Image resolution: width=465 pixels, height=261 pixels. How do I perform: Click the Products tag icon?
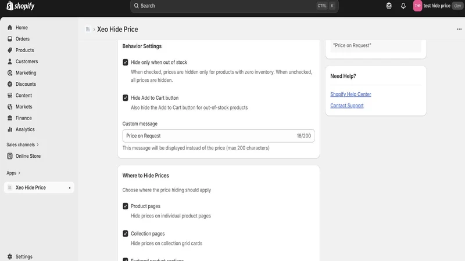(x=10, y=50)
